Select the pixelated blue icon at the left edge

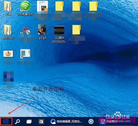point(9,77)
